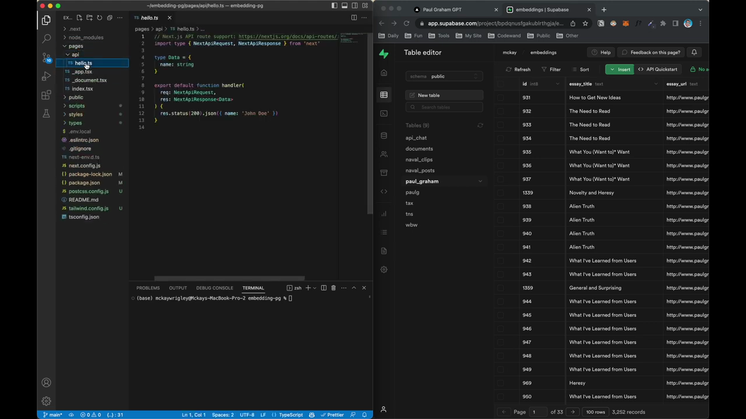Viewport: 746px width, 419px height.
Task: Open the Codewand bookmarks folder
Action: tap(505, 35)
